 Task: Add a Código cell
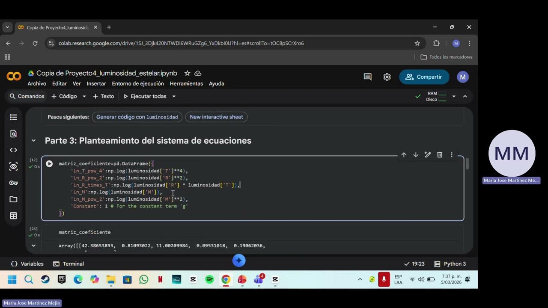[x=64, y=96]
